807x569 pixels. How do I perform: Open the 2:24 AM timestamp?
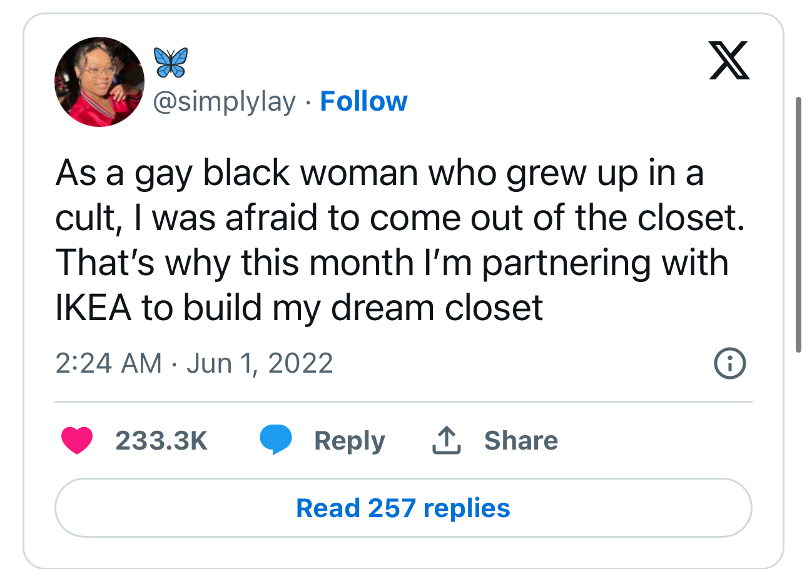coord(109,363)
